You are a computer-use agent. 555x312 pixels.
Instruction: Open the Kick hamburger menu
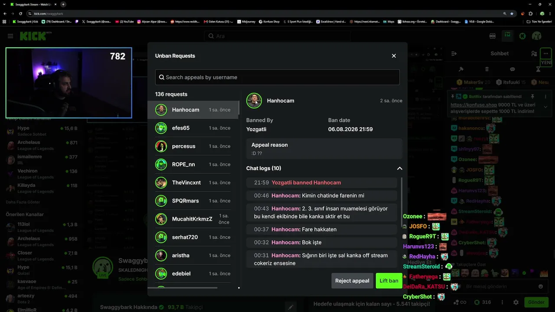click(10, 36)
